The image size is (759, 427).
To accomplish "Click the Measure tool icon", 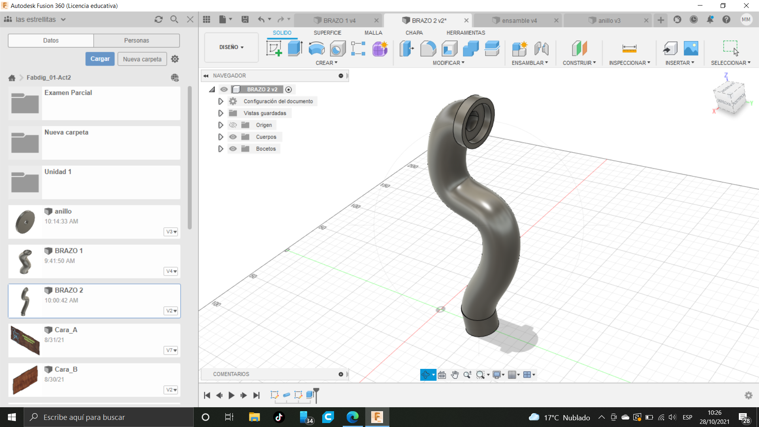I will click(629, 49).
